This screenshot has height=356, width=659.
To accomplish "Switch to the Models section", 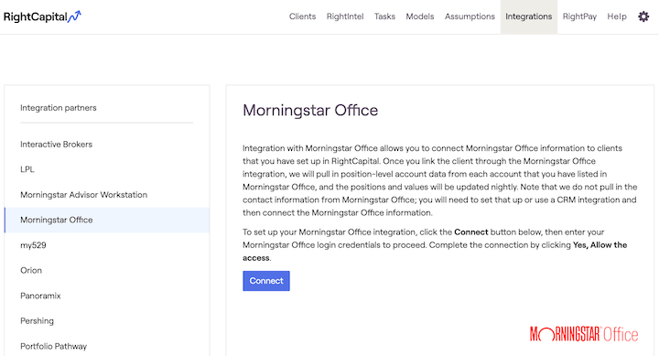I will (x=419, y=16).
